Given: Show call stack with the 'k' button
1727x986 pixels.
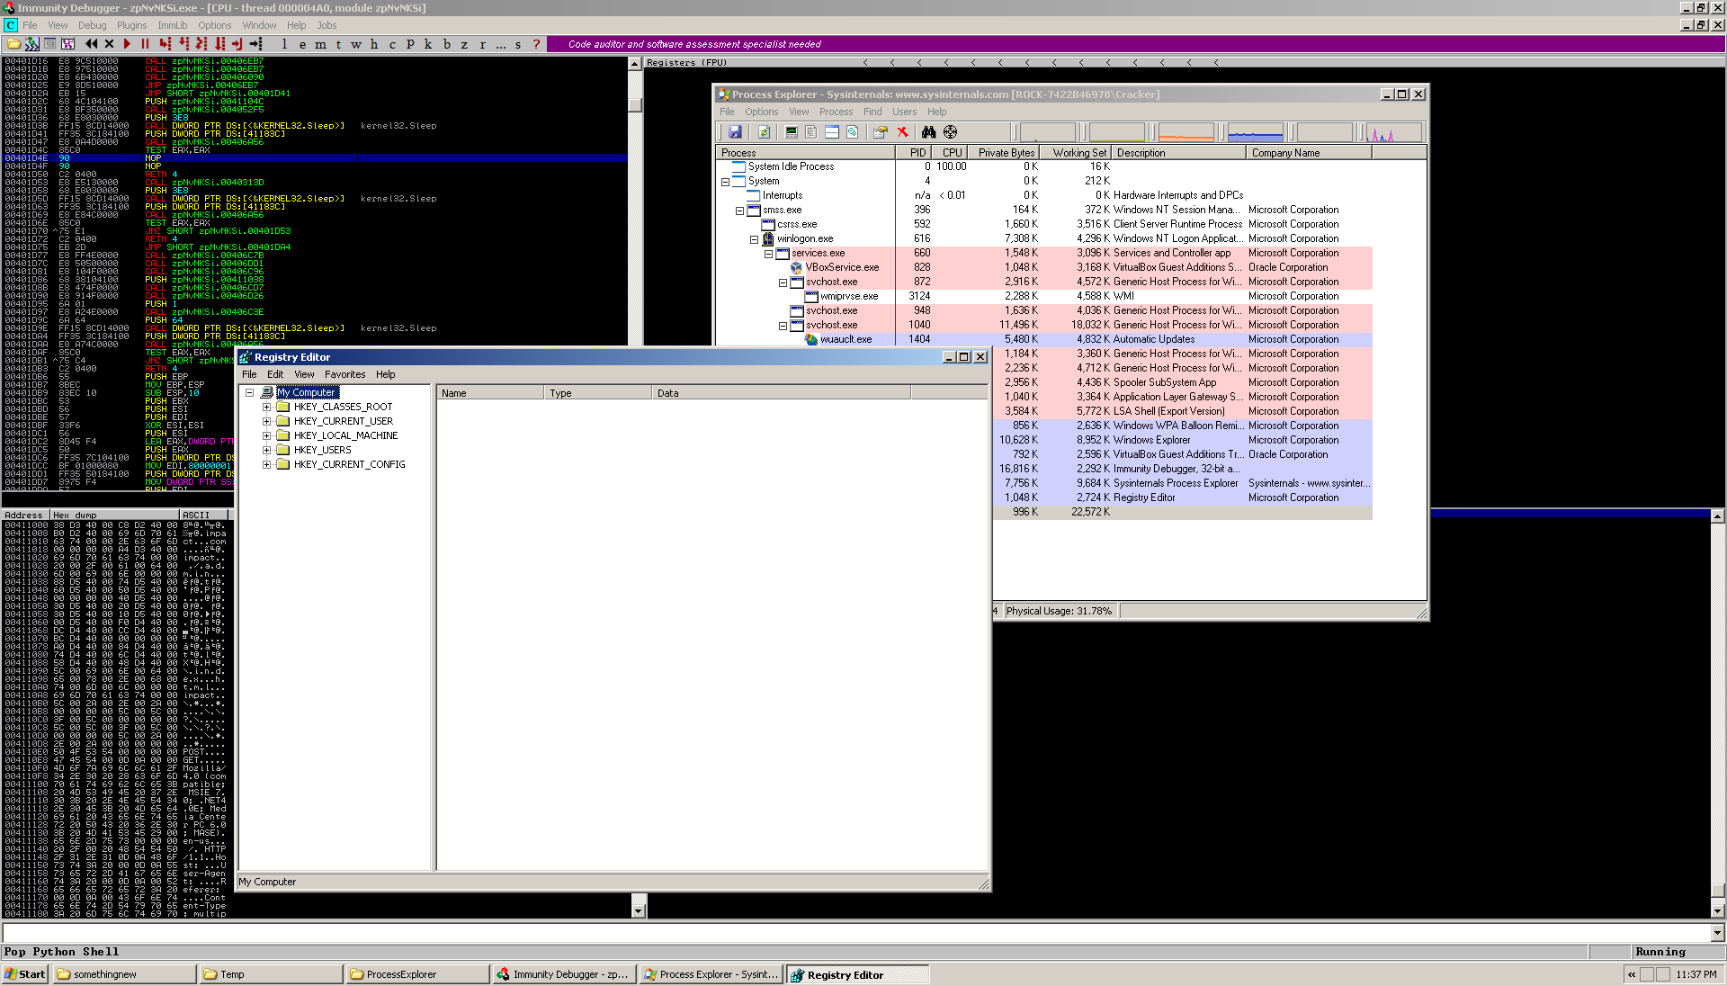Looking at the screenshot, I should coord(428,43).
